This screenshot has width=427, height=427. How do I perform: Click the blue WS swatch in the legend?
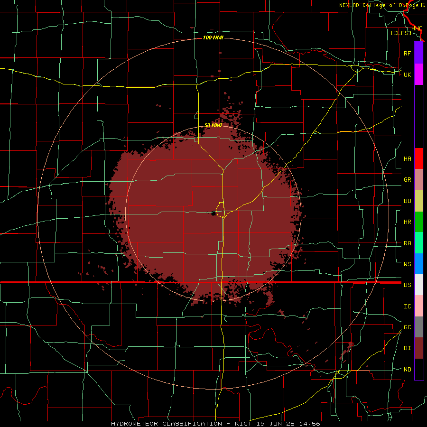[419, 264]
